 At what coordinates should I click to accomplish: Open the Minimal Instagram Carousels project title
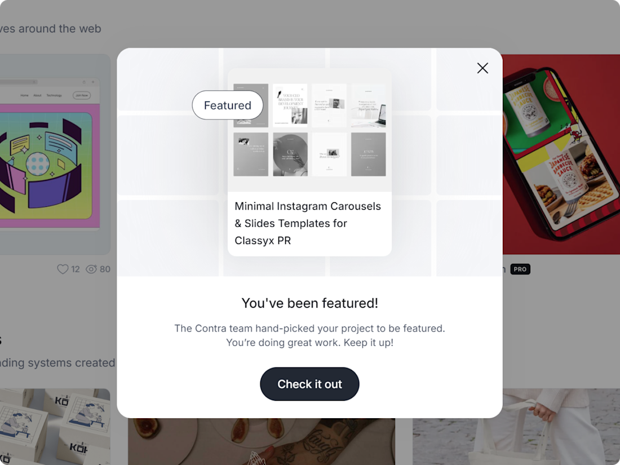308,223
